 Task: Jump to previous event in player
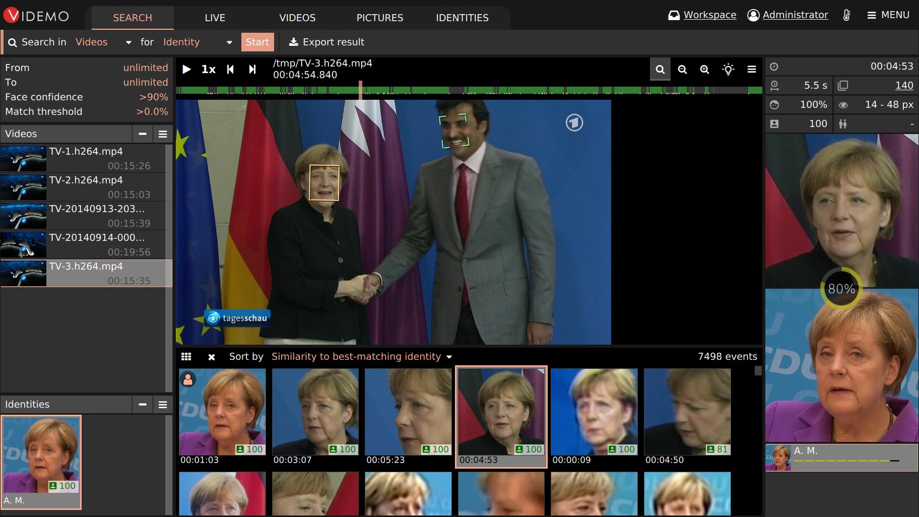pyautogui.click(x=230, y=70)
